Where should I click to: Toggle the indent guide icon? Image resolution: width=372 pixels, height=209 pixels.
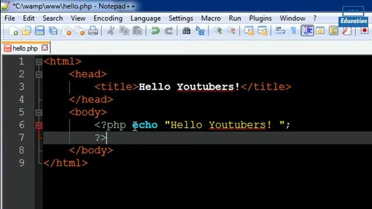[307, 31]
